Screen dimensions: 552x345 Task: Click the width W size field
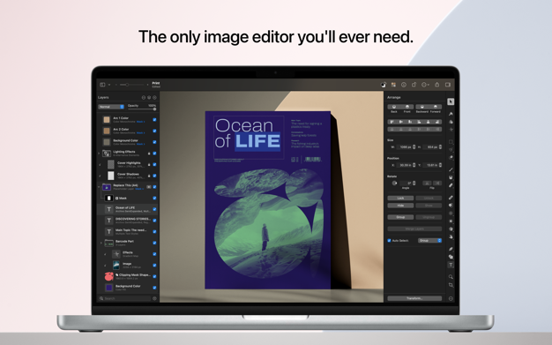point(404,147)
